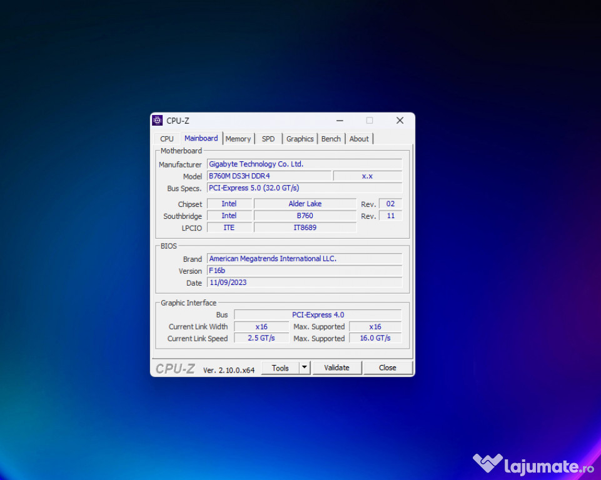Viewport: 601px width, 480px height.
Task: Click the Model field B760M DS3H DDR4
Action: coord(269,176)
